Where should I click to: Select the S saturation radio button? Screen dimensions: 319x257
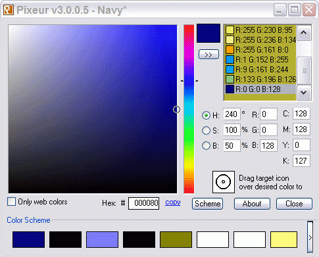206,130
